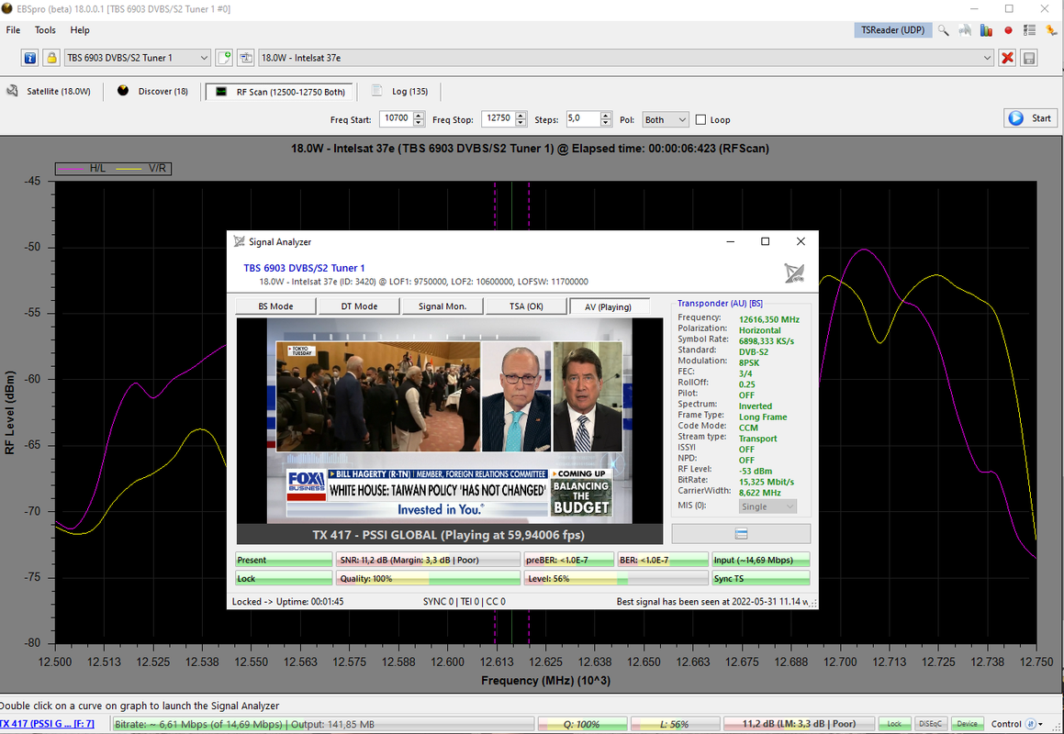Open the File menu
Screen dimensions: 1064x734
(13, 30)
